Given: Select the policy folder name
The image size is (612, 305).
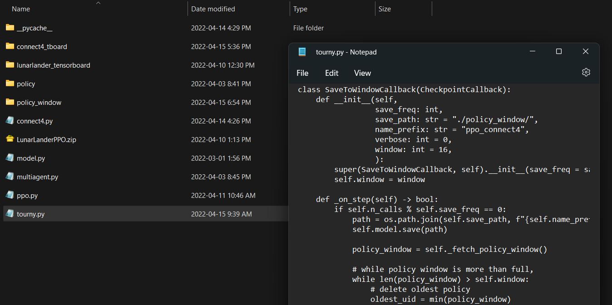Looking at the screenshot, I should (x=26, y=84).
